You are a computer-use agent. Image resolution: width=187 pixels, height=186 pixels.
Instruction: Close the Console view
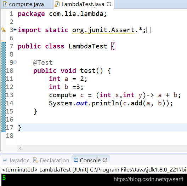pyautogui.click(x=105, y=160)
